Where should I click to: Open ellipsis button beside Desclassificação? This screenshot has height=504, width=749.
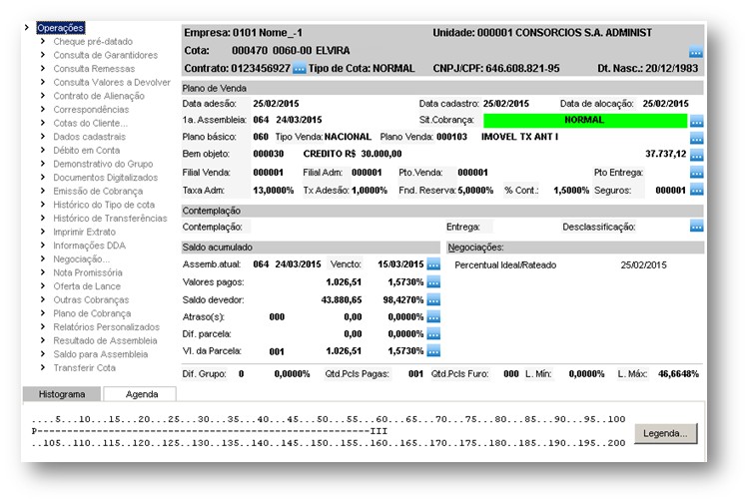(696, 227)
